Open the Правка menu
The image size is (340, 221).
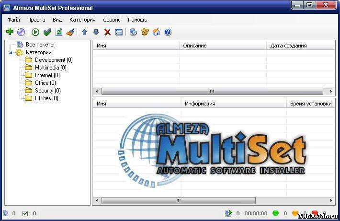tap(36, 20)
